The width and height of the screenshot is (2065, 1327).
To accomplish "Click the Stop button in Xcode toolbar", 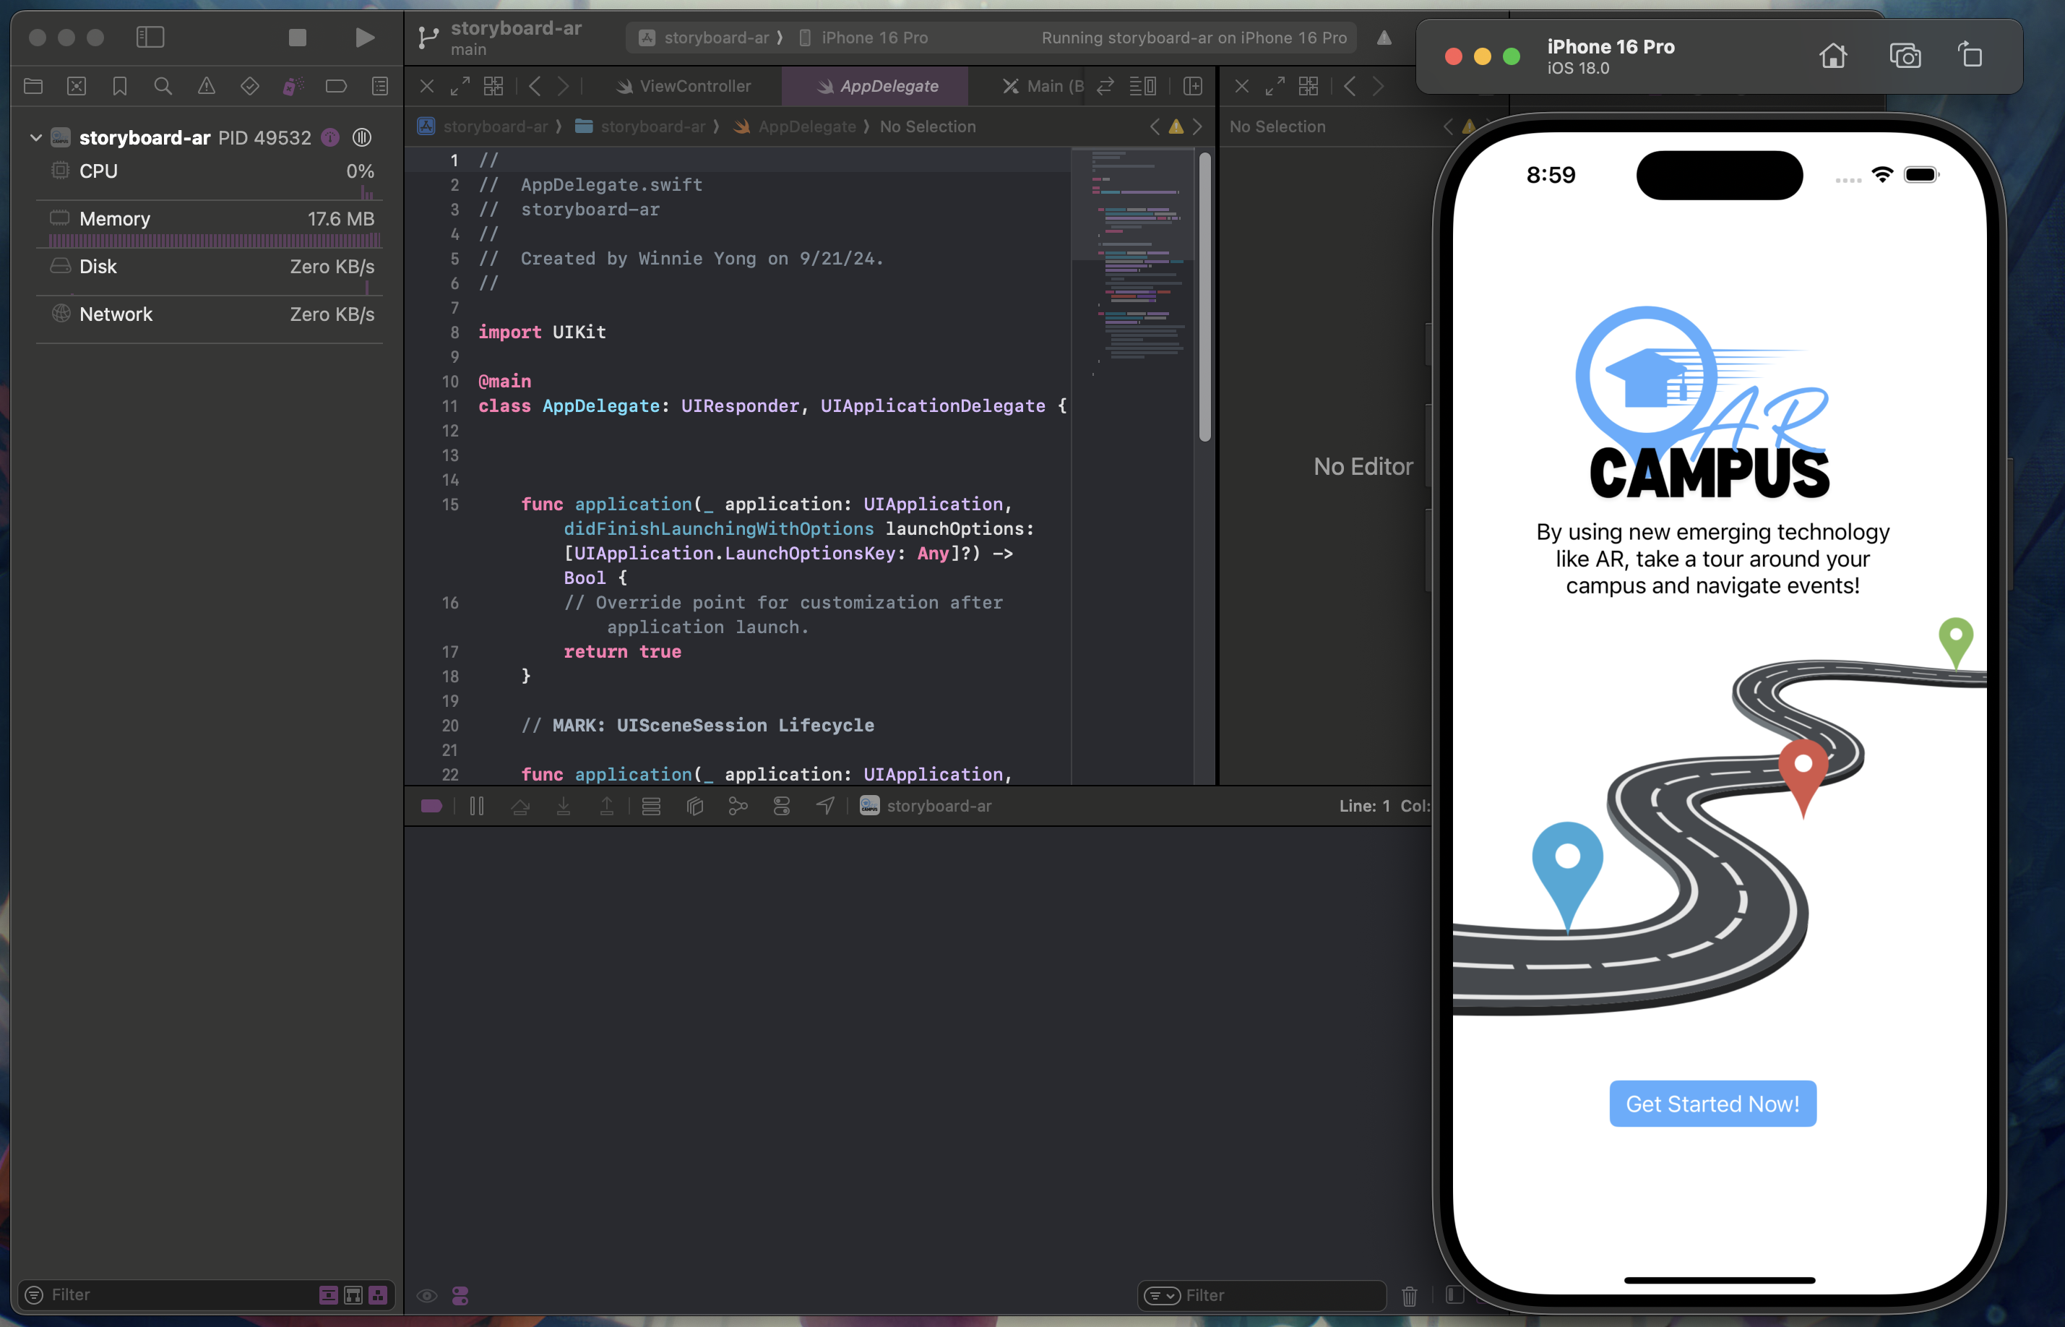I will [297, 37].
